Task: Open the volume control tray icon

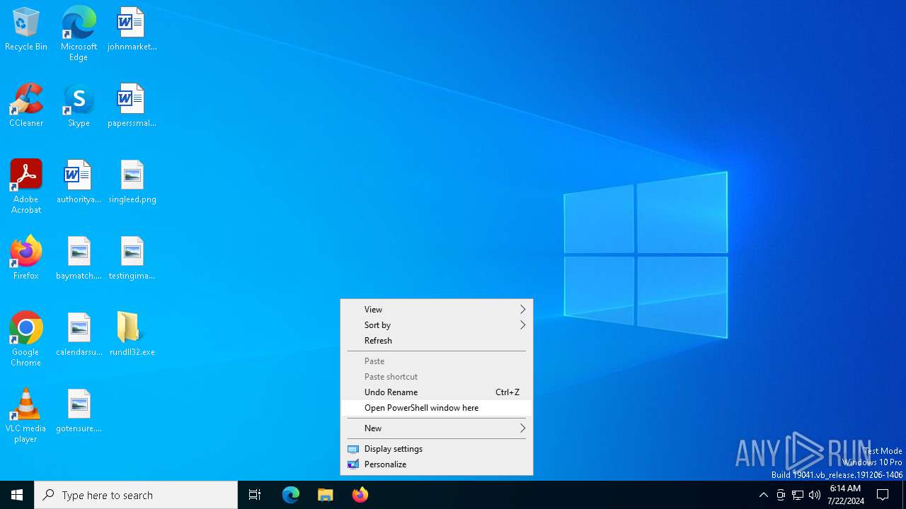Action: [x=815, y=495]
